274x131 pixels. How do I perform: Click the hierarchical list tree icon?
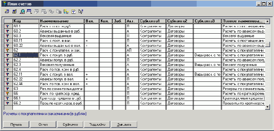(66, 12)
